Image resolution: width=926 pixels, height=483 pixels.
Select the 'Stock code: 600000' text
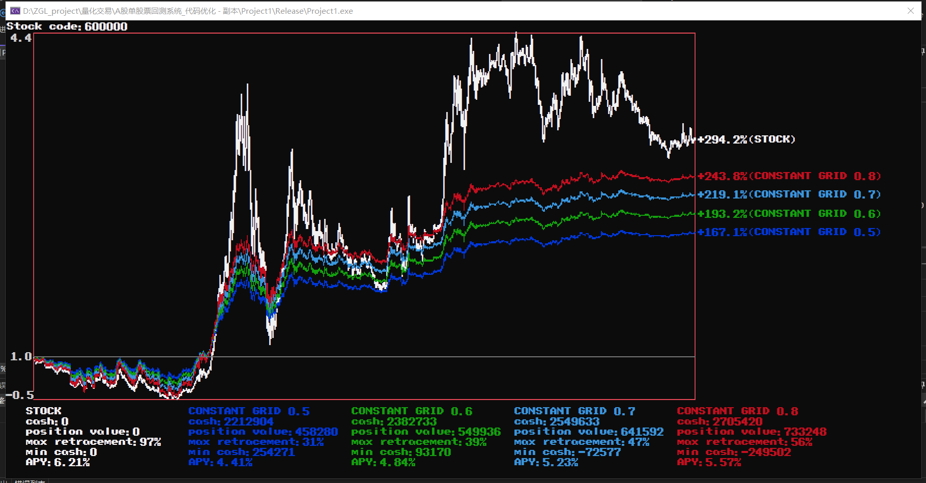click(67, 26)
